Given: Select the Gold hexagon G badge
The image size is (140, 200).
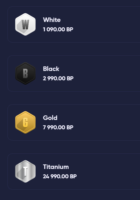Looking at the screenshot, I should (x=25, y=122).
